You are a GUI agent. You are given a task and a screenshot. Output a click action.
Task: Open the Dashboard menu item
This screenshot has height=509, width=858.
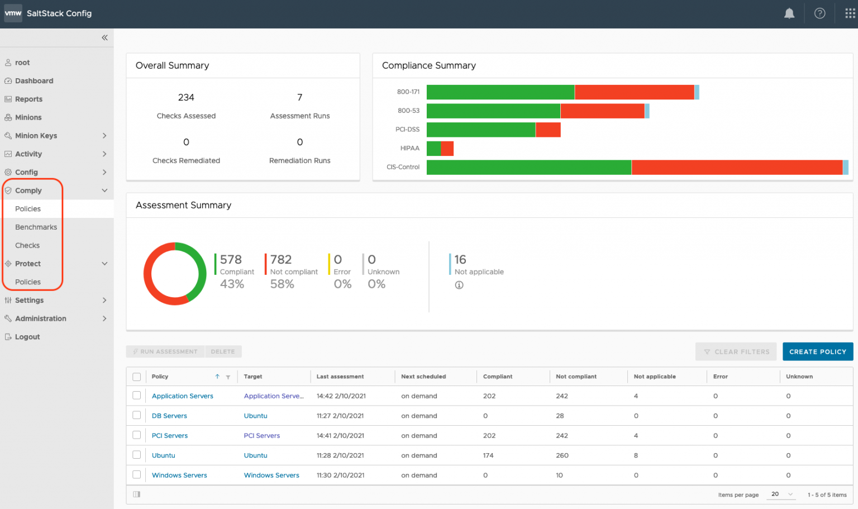point(34,81)
